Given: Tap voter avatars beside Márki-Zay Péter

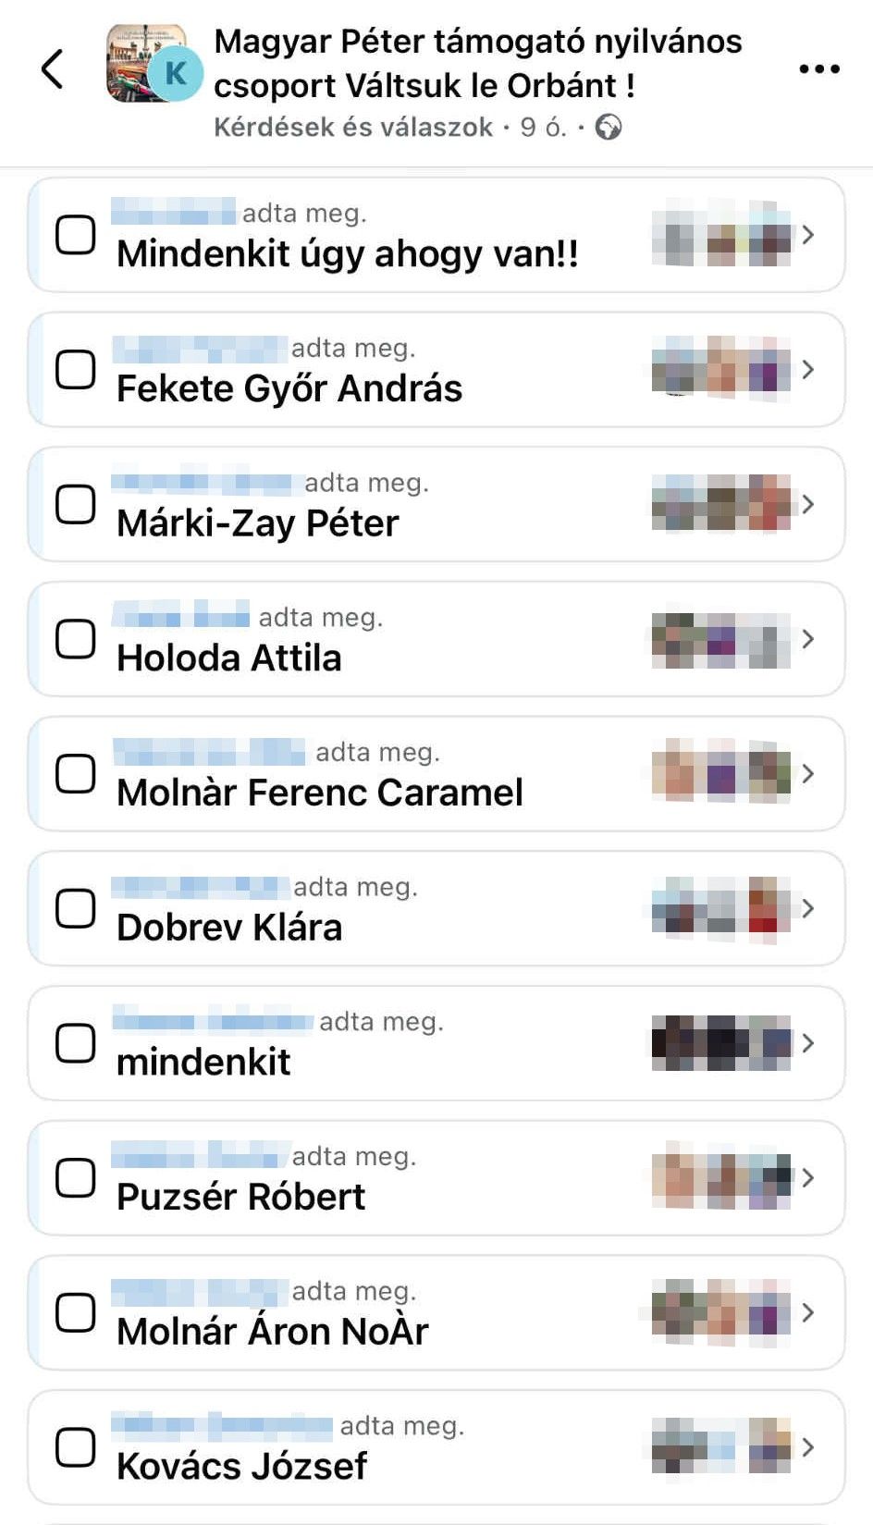Looking at the screenshot, I should [721, 505].
